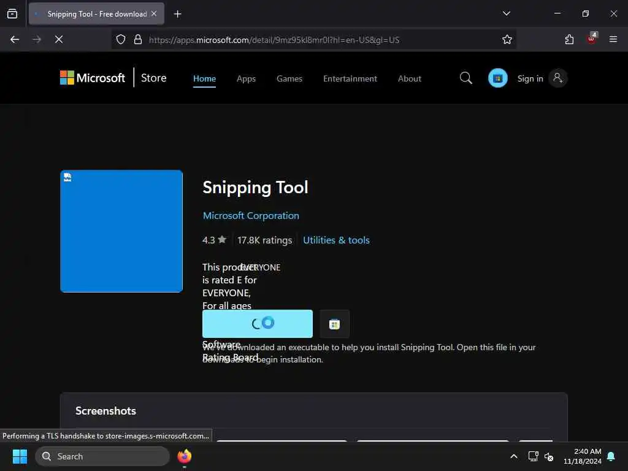628x471 pixels.
Task: Expand the list all tabs chevron
Action: [x=506, y=13]
